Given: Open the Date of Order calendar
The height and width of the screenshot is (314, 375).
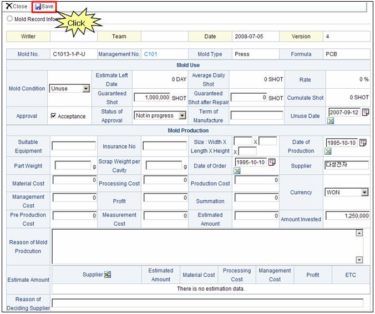Looking at the screenshot, I should (x=272, y=162).
